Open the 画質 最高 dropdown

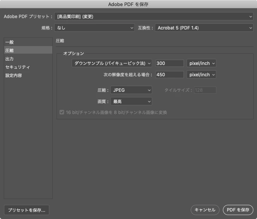131,102
